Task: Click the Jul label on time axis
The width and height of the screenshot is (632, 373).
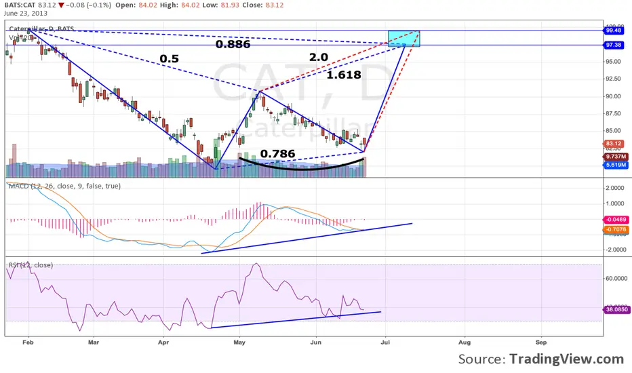Action: tap(385, 342)
